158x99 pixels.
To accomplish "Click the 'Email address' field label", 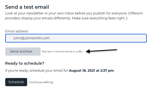I will tap(17, 31).
